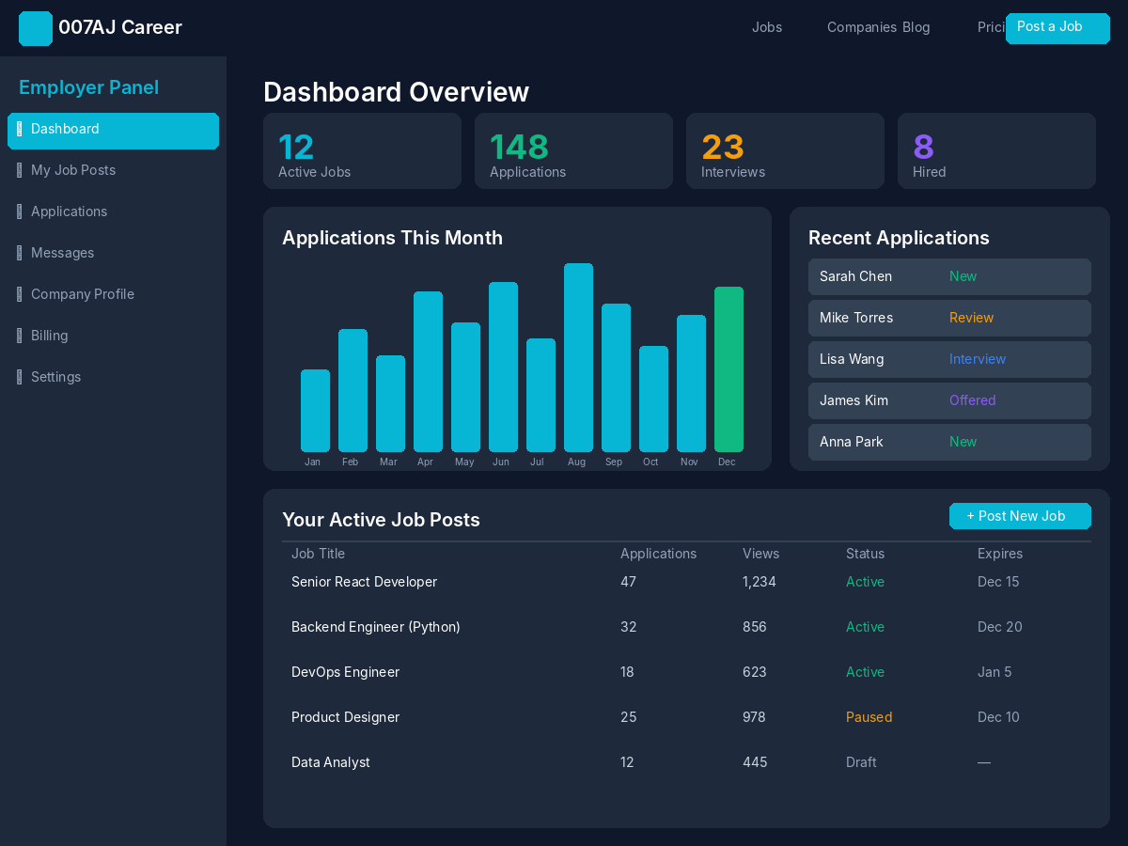This screenshot has width=1128, height=846.
Task: Open Mike Torres's recent application
Action: coord(949,318)
